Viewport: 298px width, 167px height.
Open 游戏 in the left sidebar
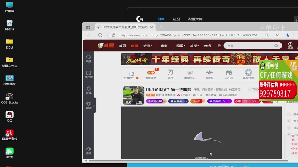89,90
